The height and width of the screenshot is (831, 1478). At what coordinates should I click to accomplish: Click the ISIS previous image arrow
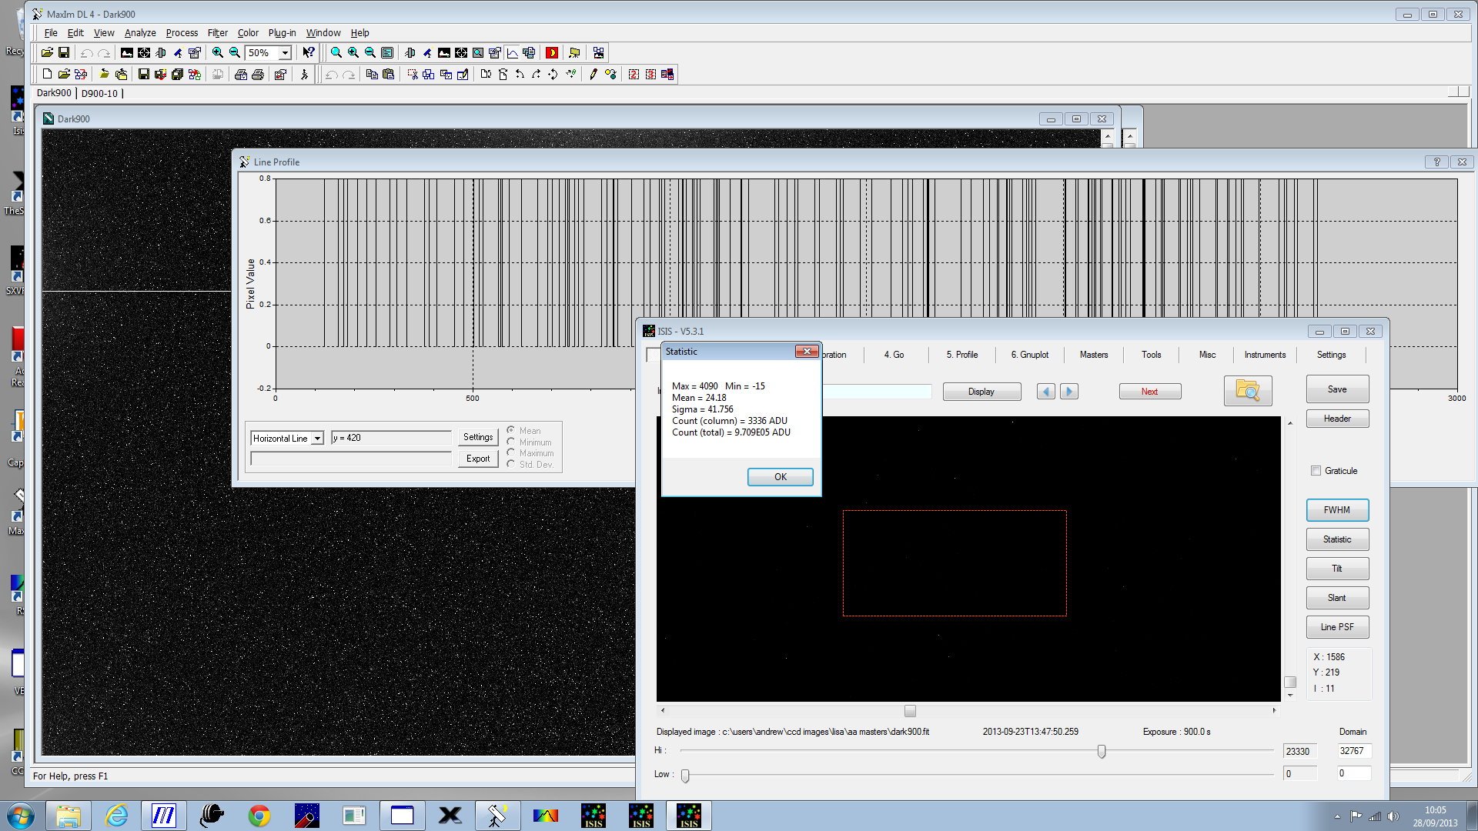pos(1045,391)
